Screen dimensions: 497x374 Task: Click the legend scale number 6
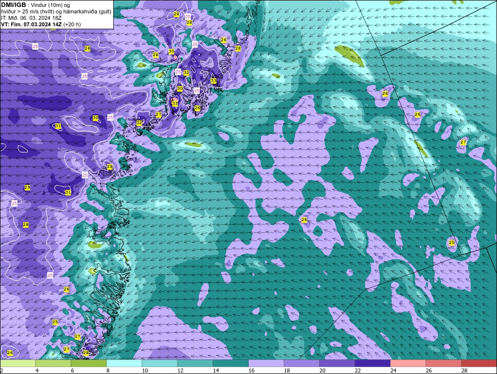click(x=73, y=371)
